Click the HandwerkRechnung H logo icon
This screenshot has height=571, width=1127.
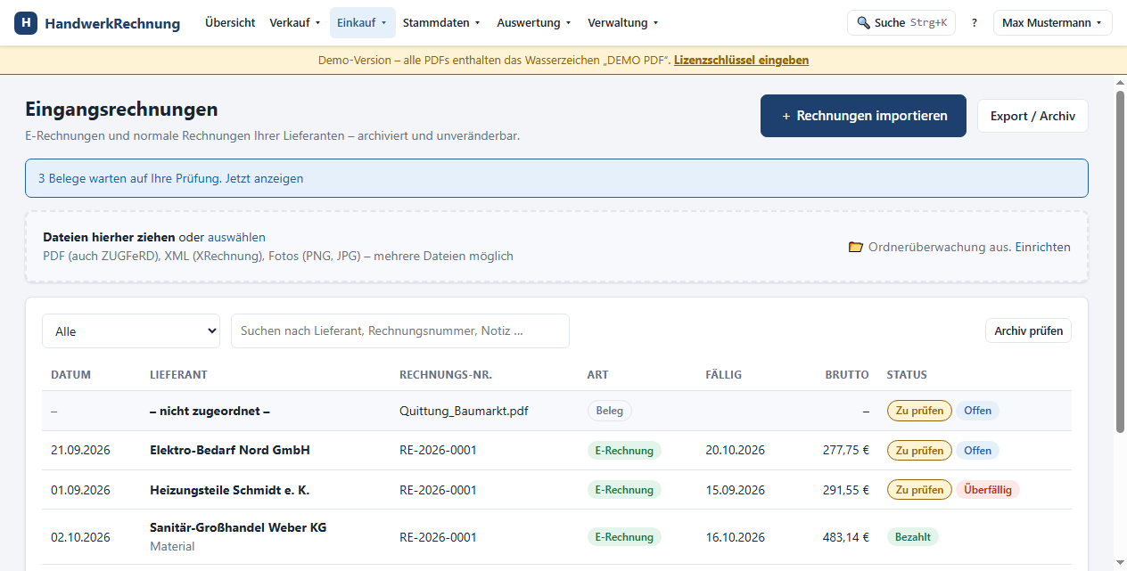point(26,23)
